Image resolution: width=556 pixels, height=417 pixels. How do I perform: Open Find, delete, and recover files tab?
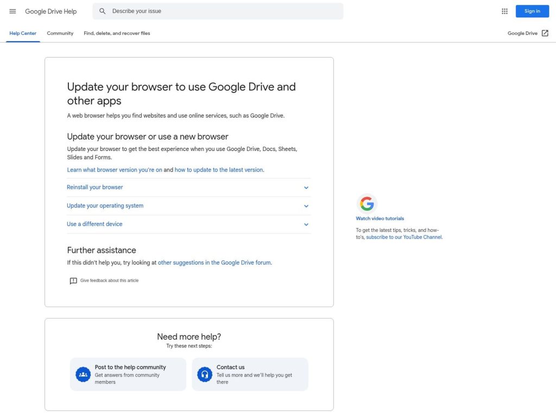click(117, 33)
